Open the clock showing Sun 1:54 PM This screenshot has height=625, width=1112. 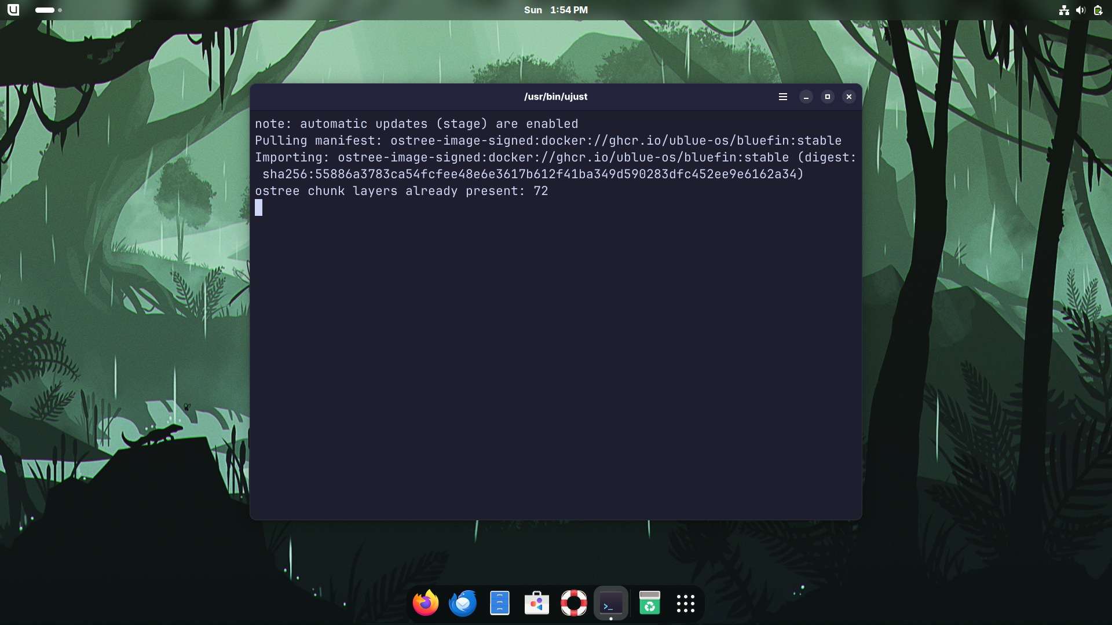tap(556, 10)
